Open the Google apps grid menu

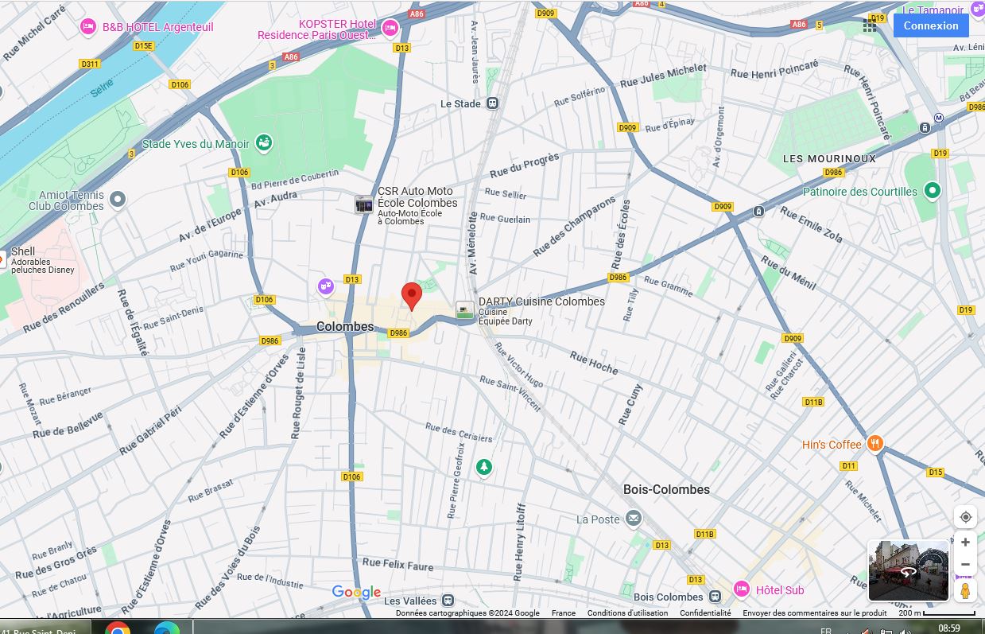[x=870, y=25]
